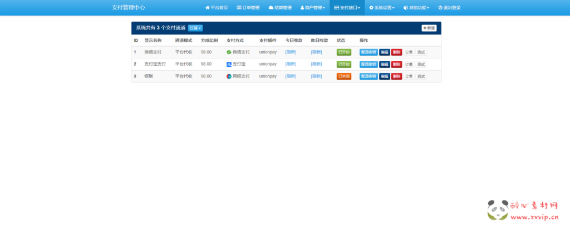The width and height of the screenshot is (570, 235).
Task: Click the 支付宝 blue payment icon
Action: pyautogui.click(x=229, y=65)
